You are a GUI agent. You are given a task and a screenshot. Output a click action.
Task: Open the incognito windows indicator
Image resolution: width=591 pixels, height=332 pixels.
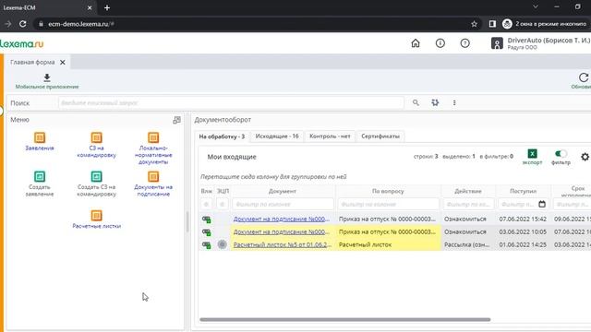point(544,24)
